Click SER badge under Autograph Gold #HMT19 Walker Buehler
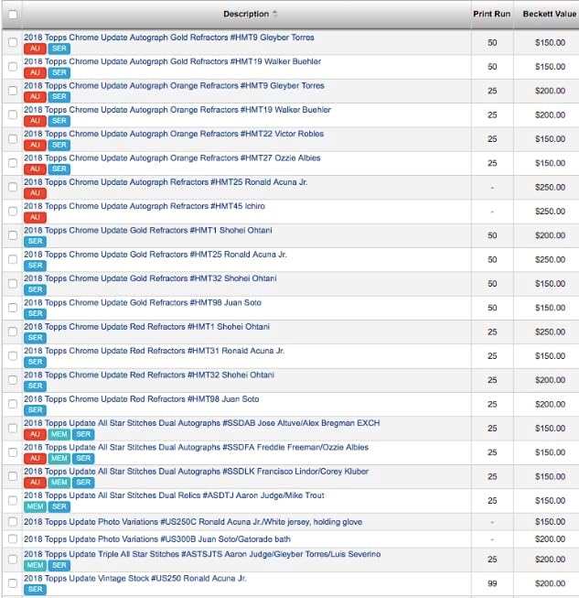Image resolution: width=579 pixels, height=598 pixels. (x=59, y=73)
